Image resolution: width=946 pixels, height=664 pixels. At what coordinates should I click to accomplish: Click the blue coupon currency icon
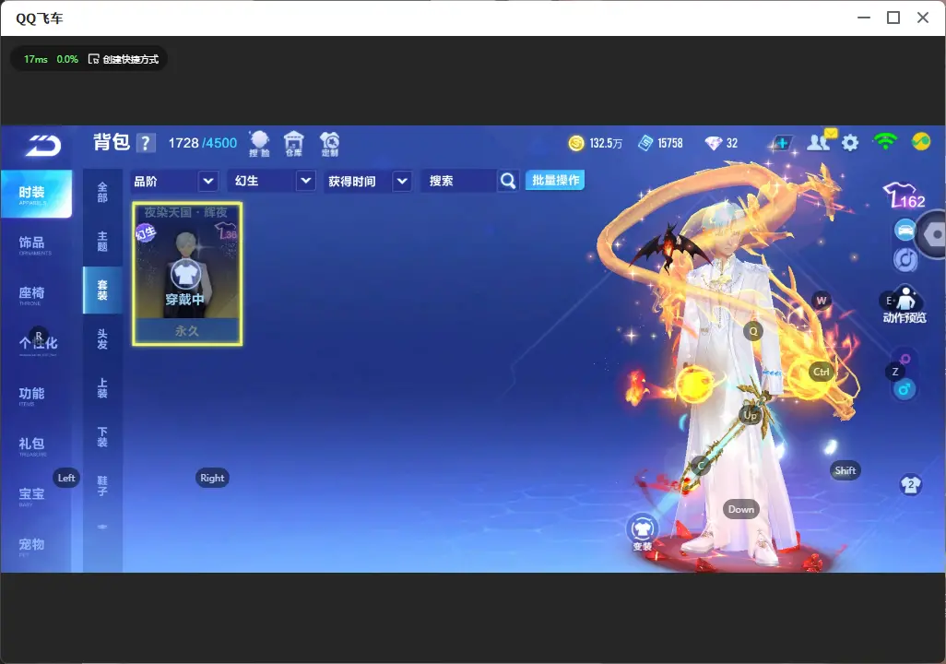coord(645,143)
